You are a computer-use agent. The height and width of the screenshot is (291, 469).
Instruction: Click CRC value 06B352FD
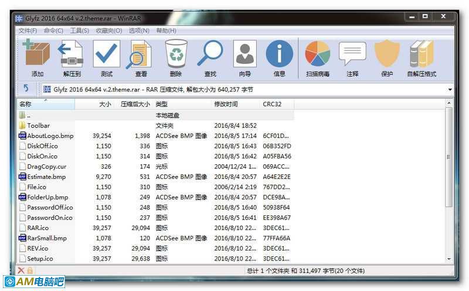(277, 146)
